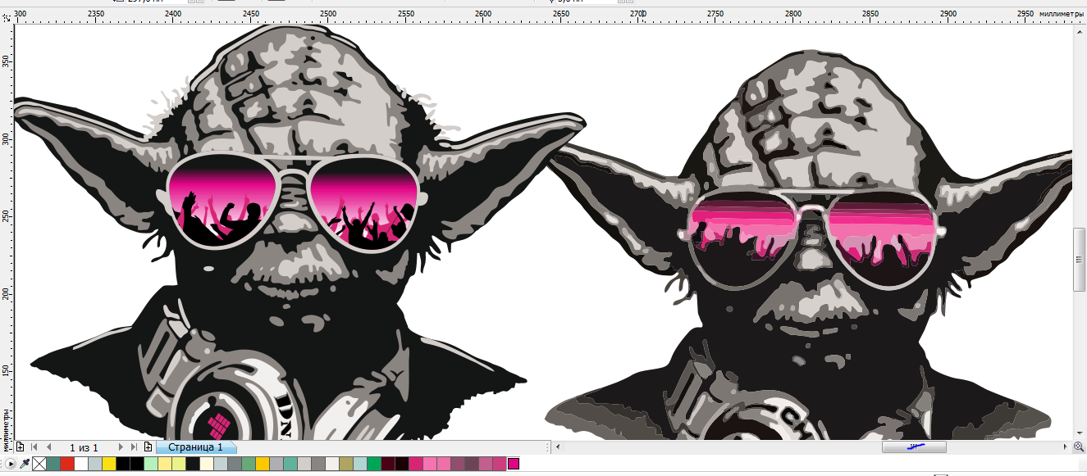Image resolution: width=1087 pixels, height=476 pixels.
Task: Jump to the last page arrow
Action: pos(135,447)
